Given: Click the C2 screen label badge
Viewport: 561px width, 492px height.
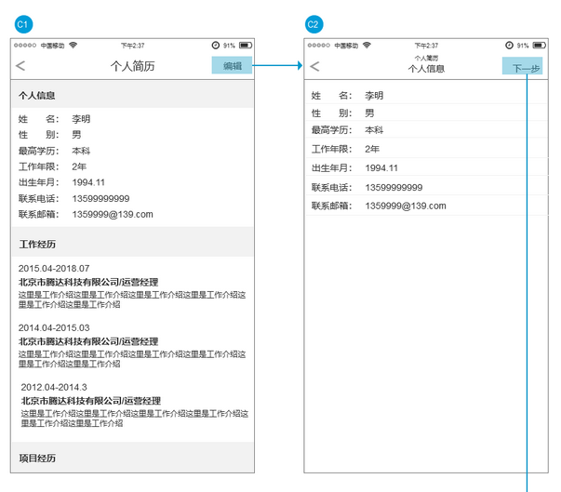Looking at the screenshot, I should pos(314,23).
